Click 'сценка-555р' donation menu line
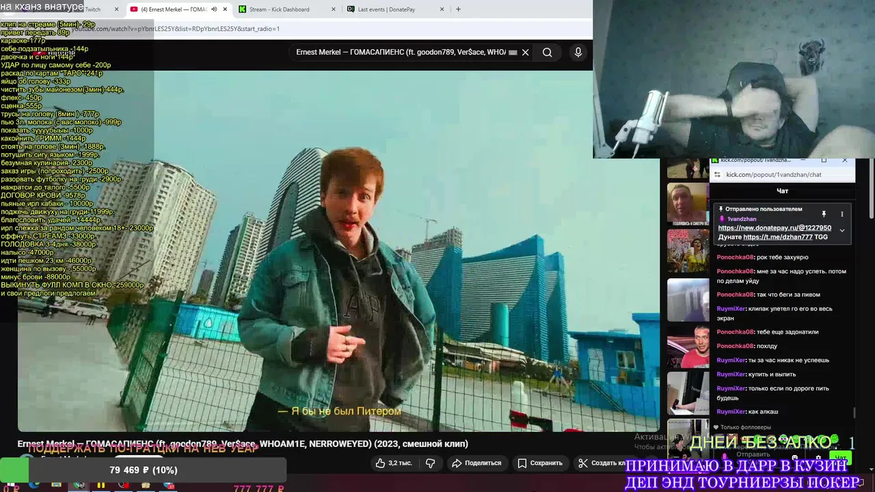 pyautogui.click(x=21, y=106)
